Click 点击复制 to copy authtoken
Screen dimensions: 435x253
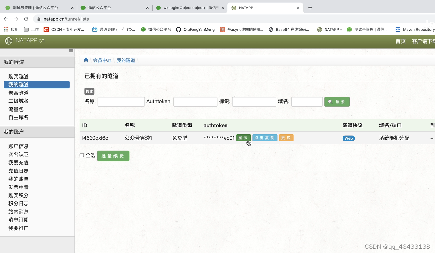coord(265,138)
